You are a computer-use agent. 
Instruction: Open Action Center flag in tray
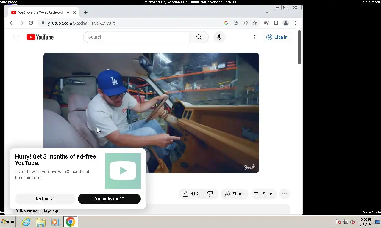click(x=338, y=222)
